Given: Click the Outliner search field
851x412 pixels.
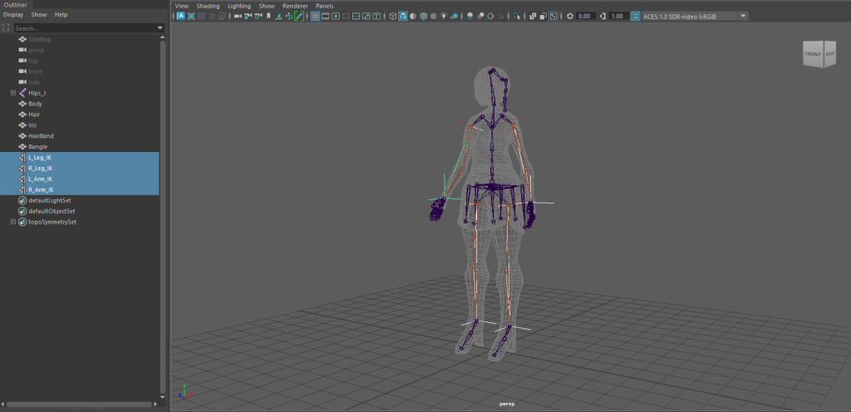Looking at the screenshot, I should [x=83, y=27].
